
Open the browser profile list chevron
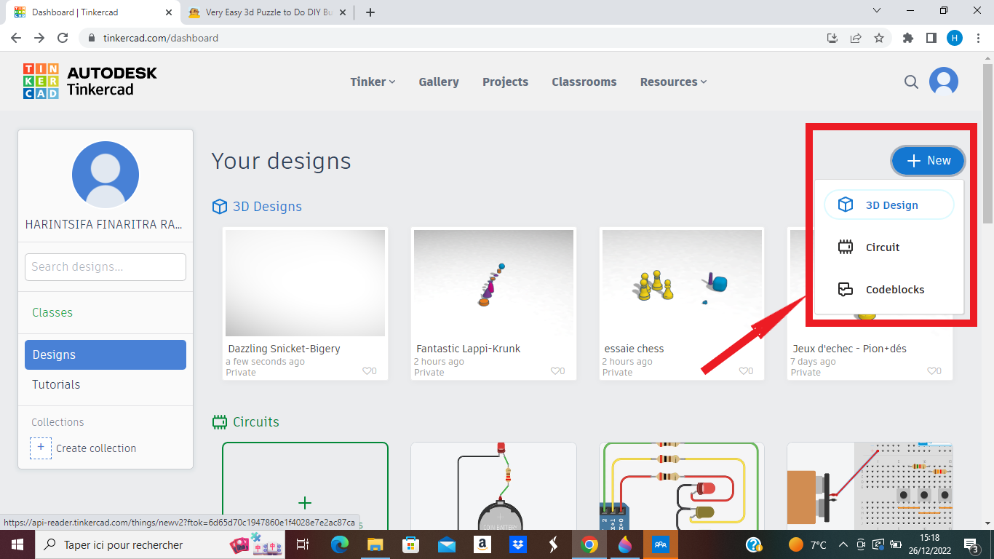(x=875, y=12)
